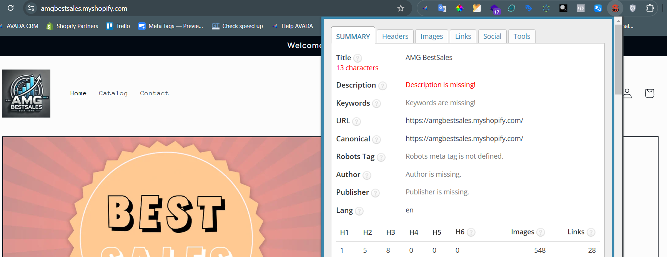Switch to the Links tab
This screenshot has width=667, height=257.
pos(463,36)
